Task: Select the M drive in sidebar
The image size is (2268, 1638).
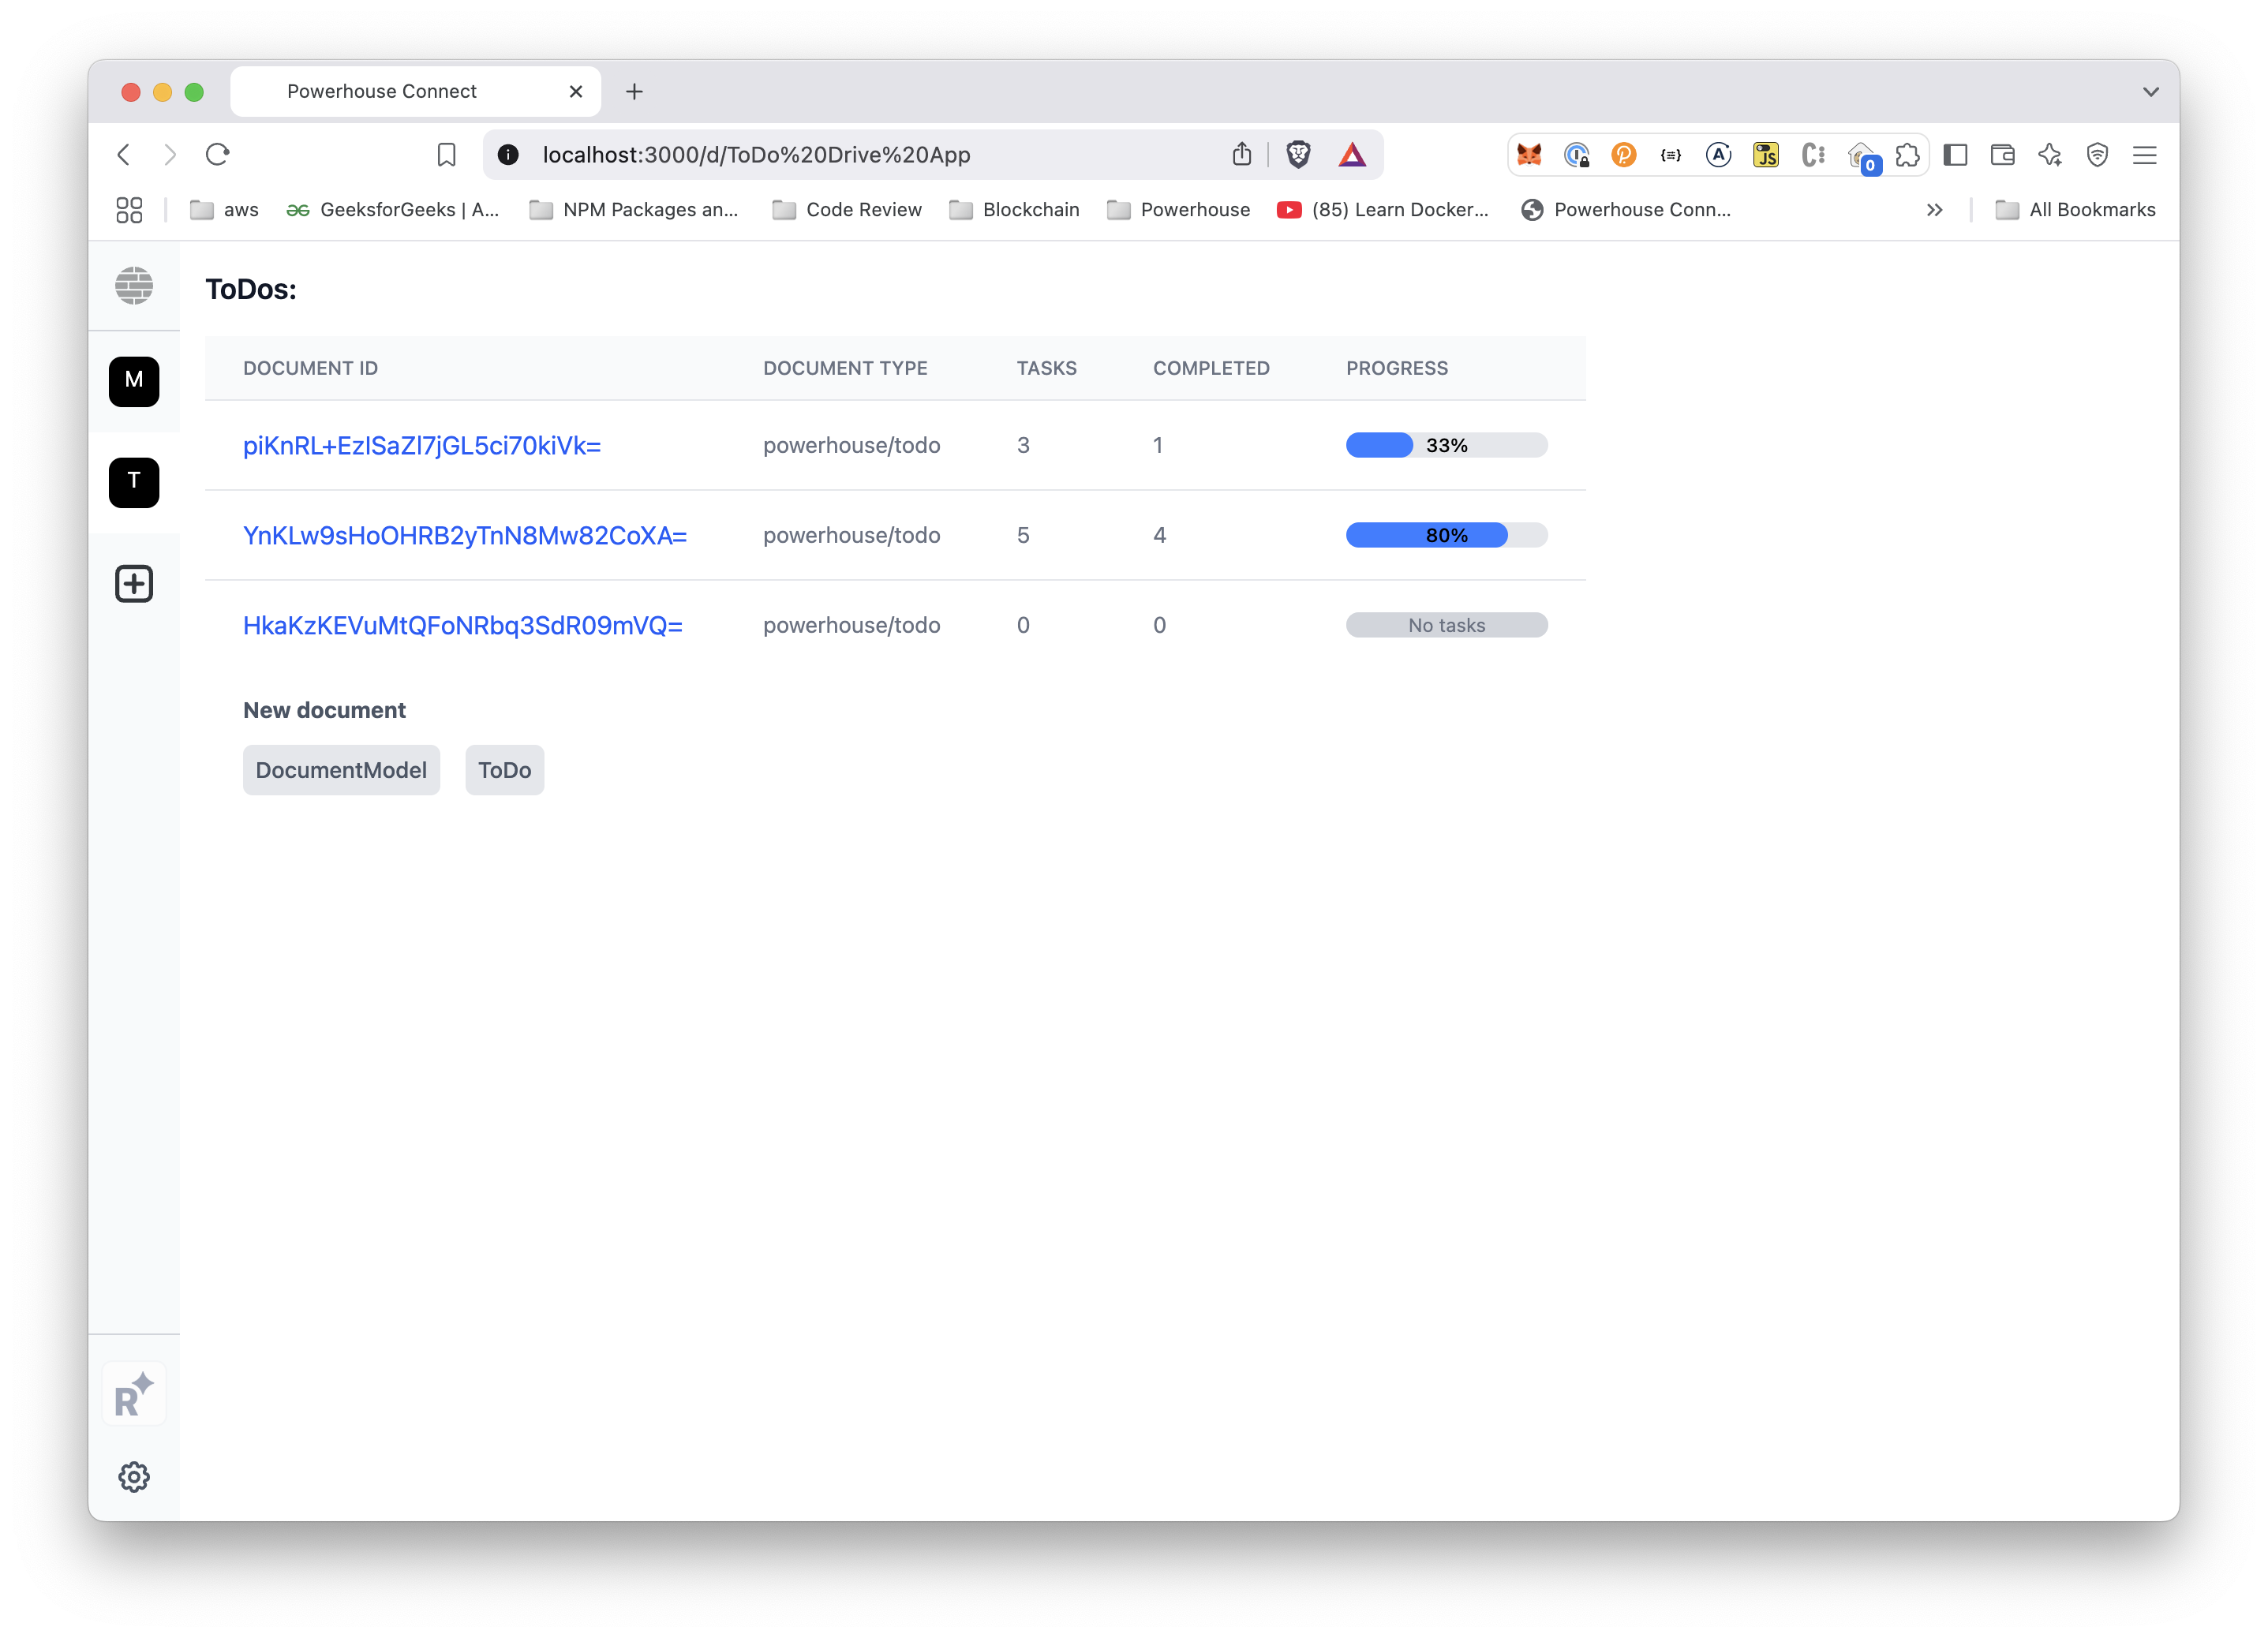Action: pos(134,381)
